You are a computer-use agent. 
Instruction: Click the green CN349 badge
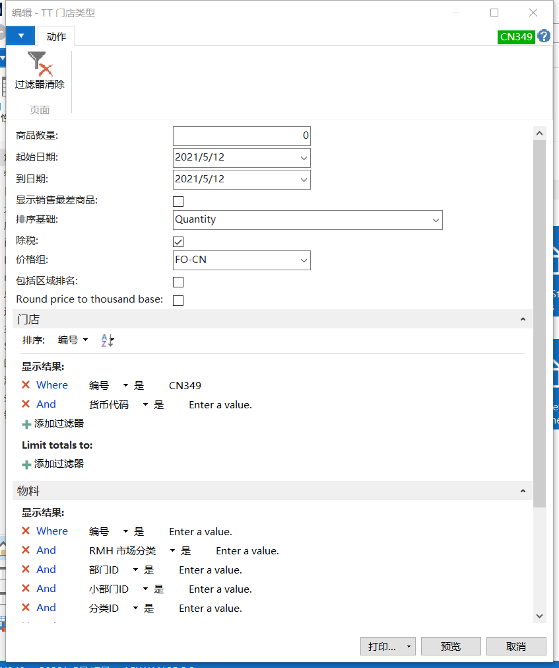point(516,36)
